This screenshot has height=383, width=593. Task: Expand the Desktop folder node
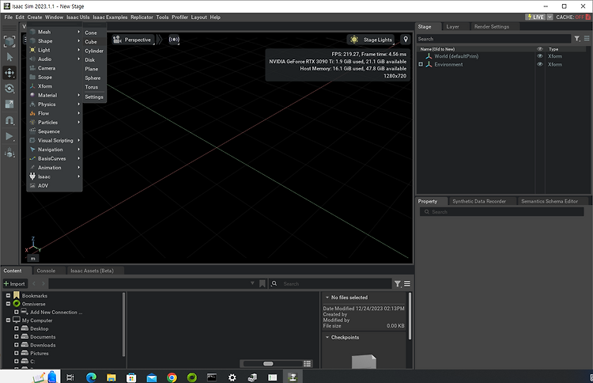pyautogui.click(x=17, y=328)
